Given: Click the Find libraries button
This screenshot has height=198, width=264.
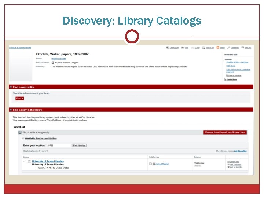Looking at the screenshot, I should point(79,146).
